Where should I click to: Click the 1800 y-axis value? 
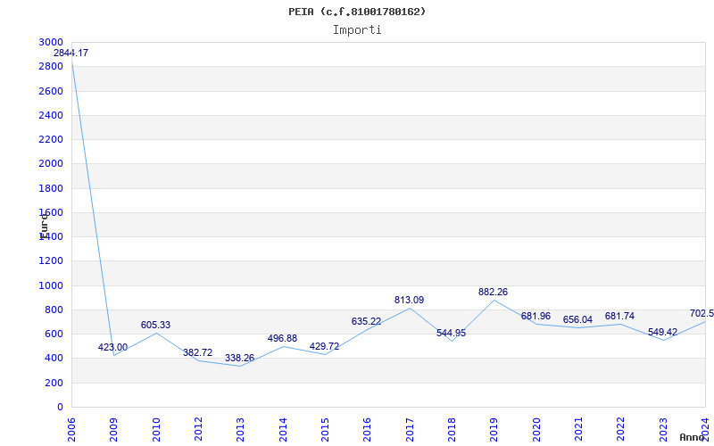51,188
